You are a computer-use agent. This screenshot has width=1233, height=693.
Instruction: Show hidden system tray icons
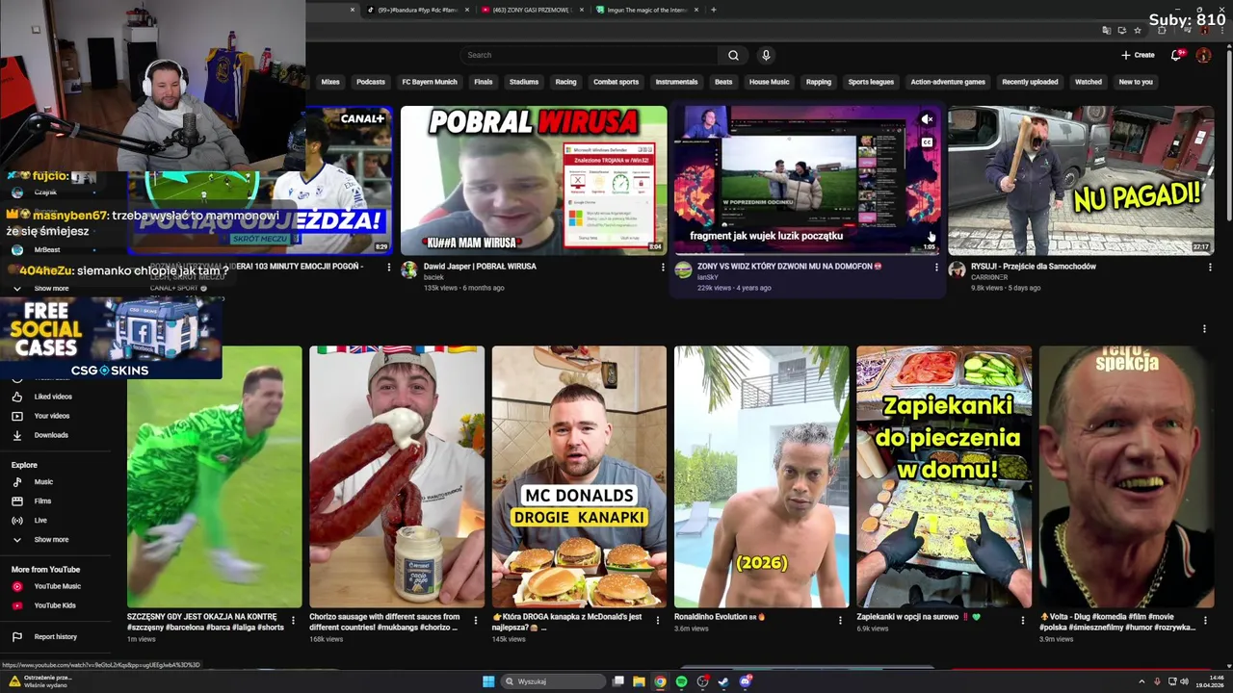(1142, 681)
